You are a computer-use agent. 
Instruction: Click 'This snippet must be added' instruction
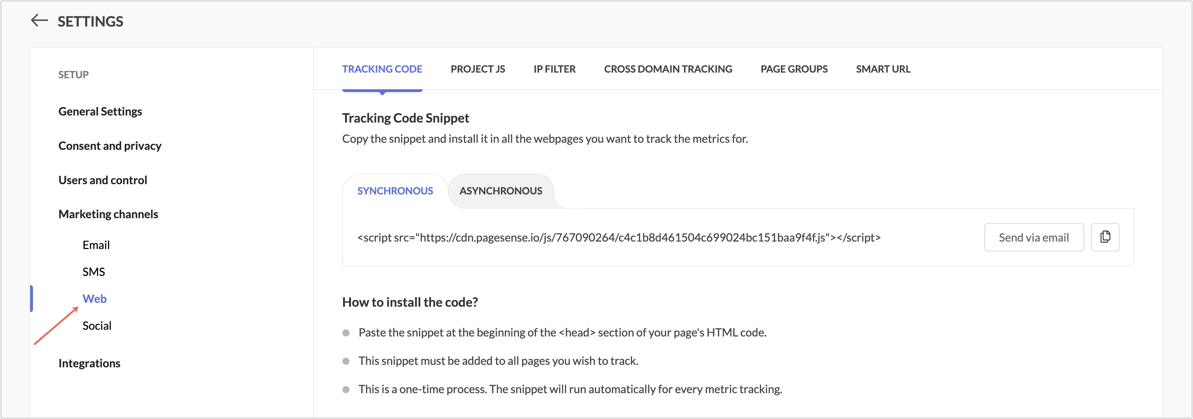coord(498,361)
